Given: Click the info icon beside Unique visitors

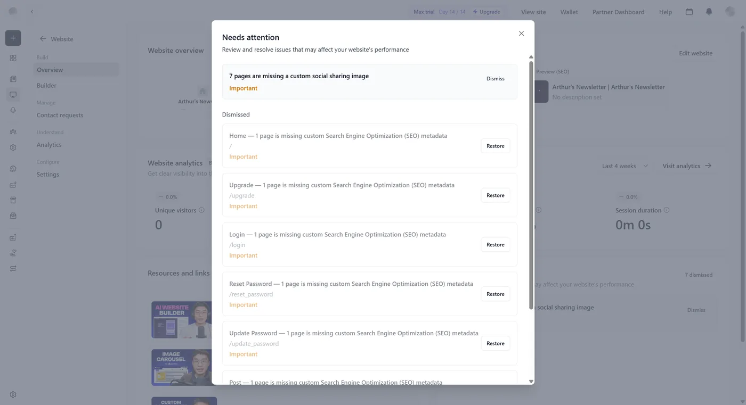Looking at the screenshot, I should (201, 210).
